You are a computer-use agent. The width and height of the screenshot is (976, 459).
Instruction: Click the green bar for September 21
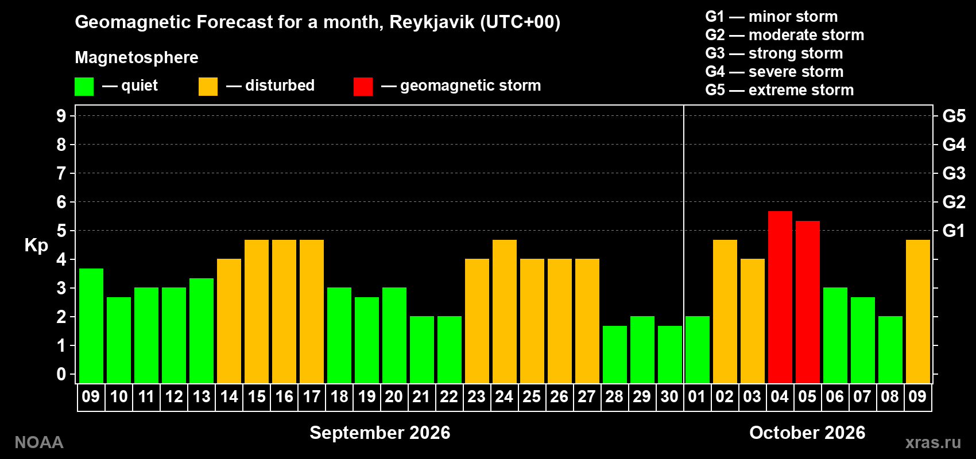coord(421,350)
